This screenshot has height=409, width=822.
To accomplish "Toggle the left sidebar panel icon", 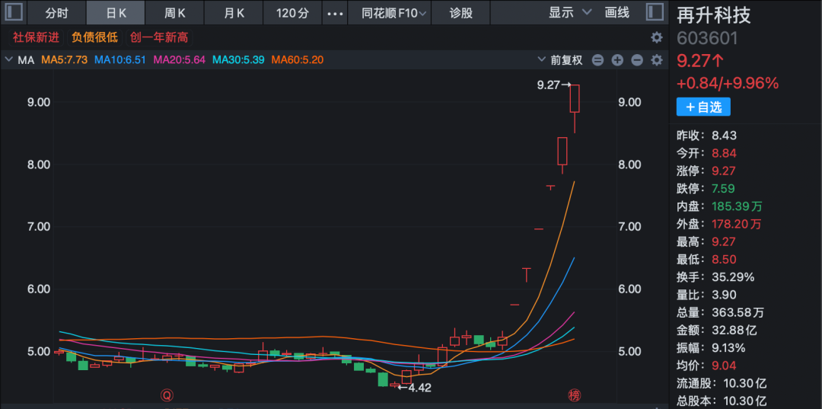I will click(x=15, y=12).
